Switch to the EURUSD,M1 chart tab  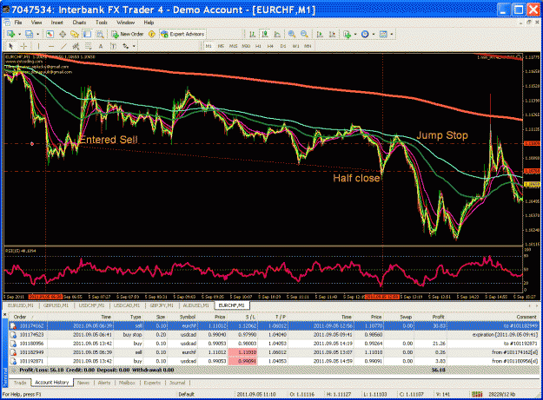pos(21,305)
